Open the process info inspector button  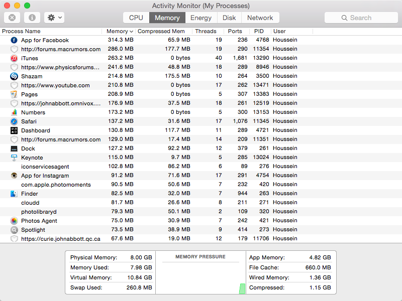(x=32, y=18)
